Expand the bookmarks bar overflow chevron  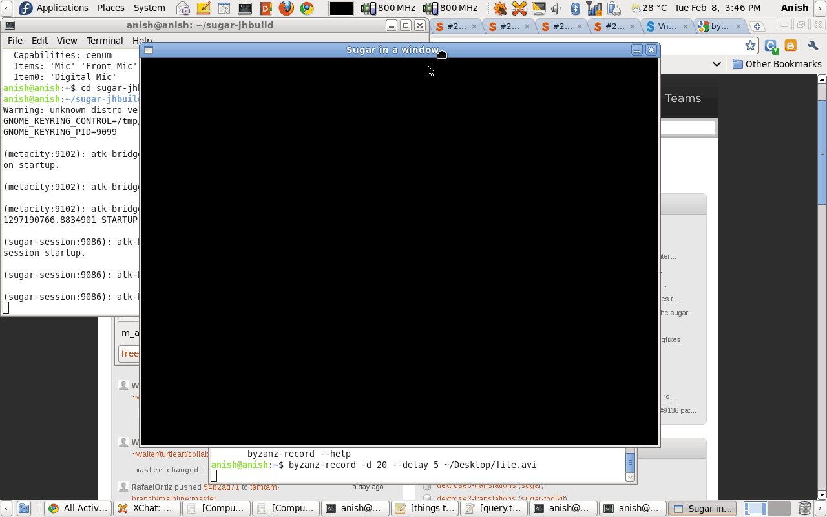tap(717, 64)
